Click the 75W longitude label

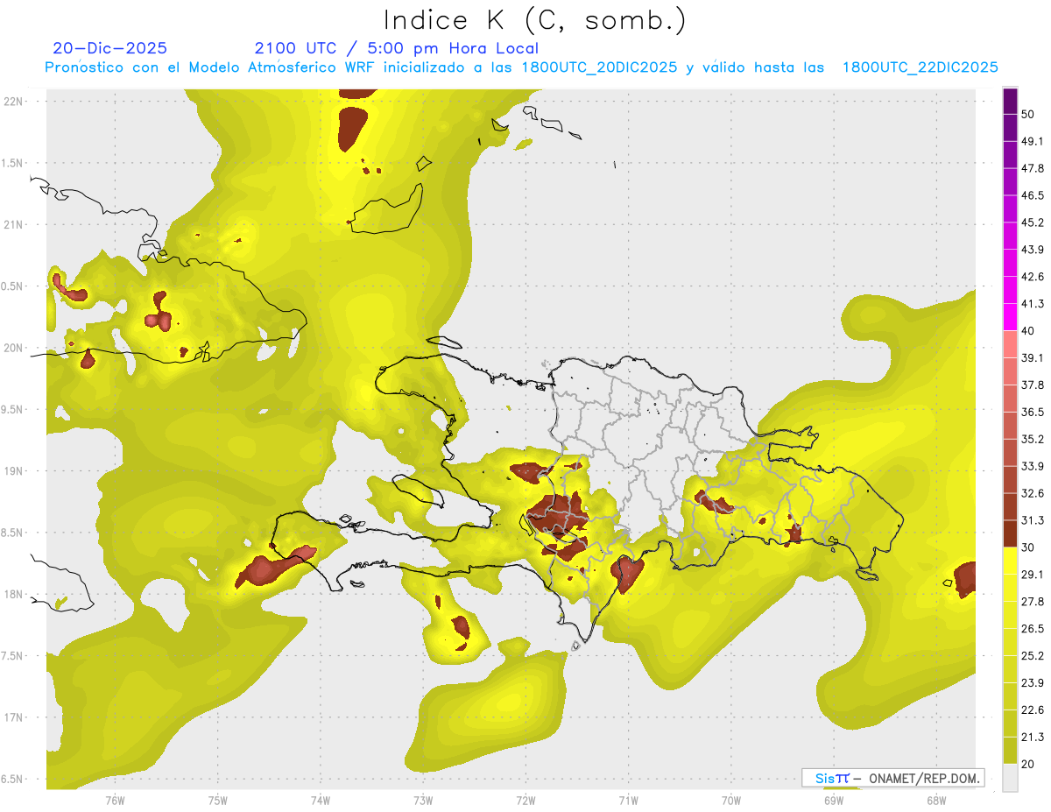pos(217,801)
